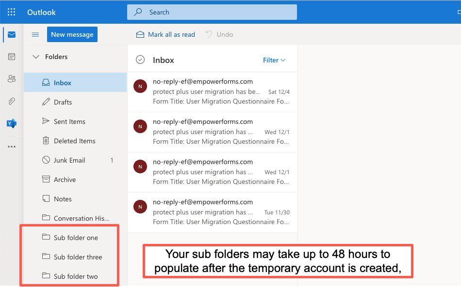This screenshot has width=461, height=287.
Task: Click New message button
Action: point(72,35)
